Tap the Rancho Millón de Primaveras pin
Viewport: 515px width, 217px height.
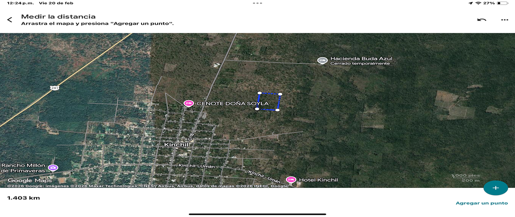(53, 167)
